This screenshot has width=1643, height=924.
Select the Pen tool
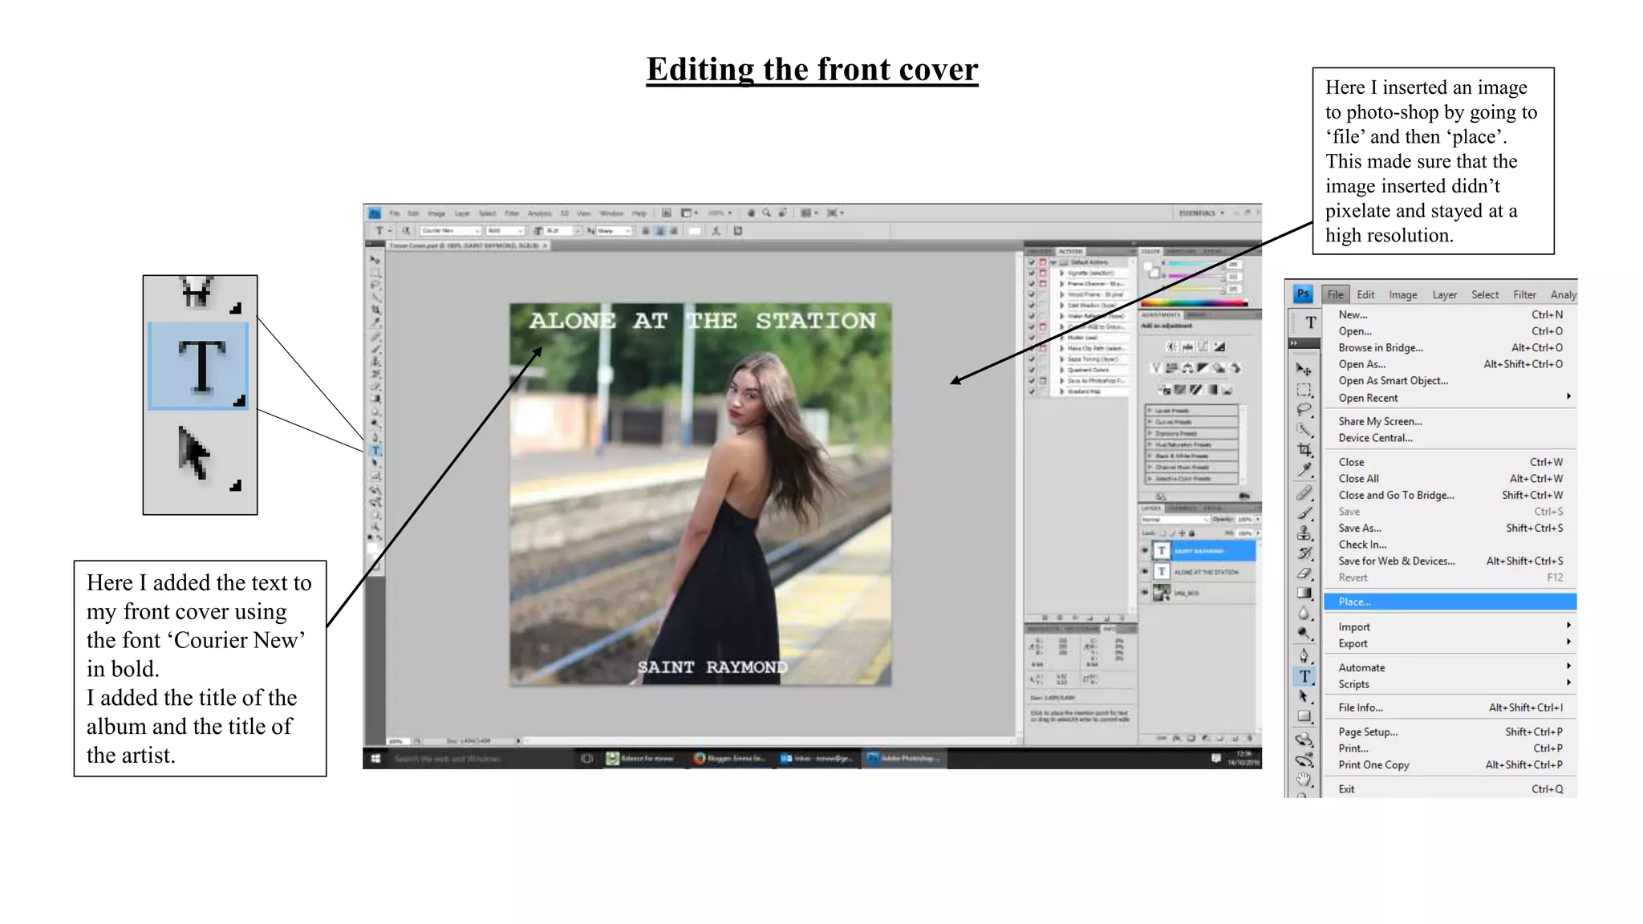pyautogui.click(x=1304, y=656)
